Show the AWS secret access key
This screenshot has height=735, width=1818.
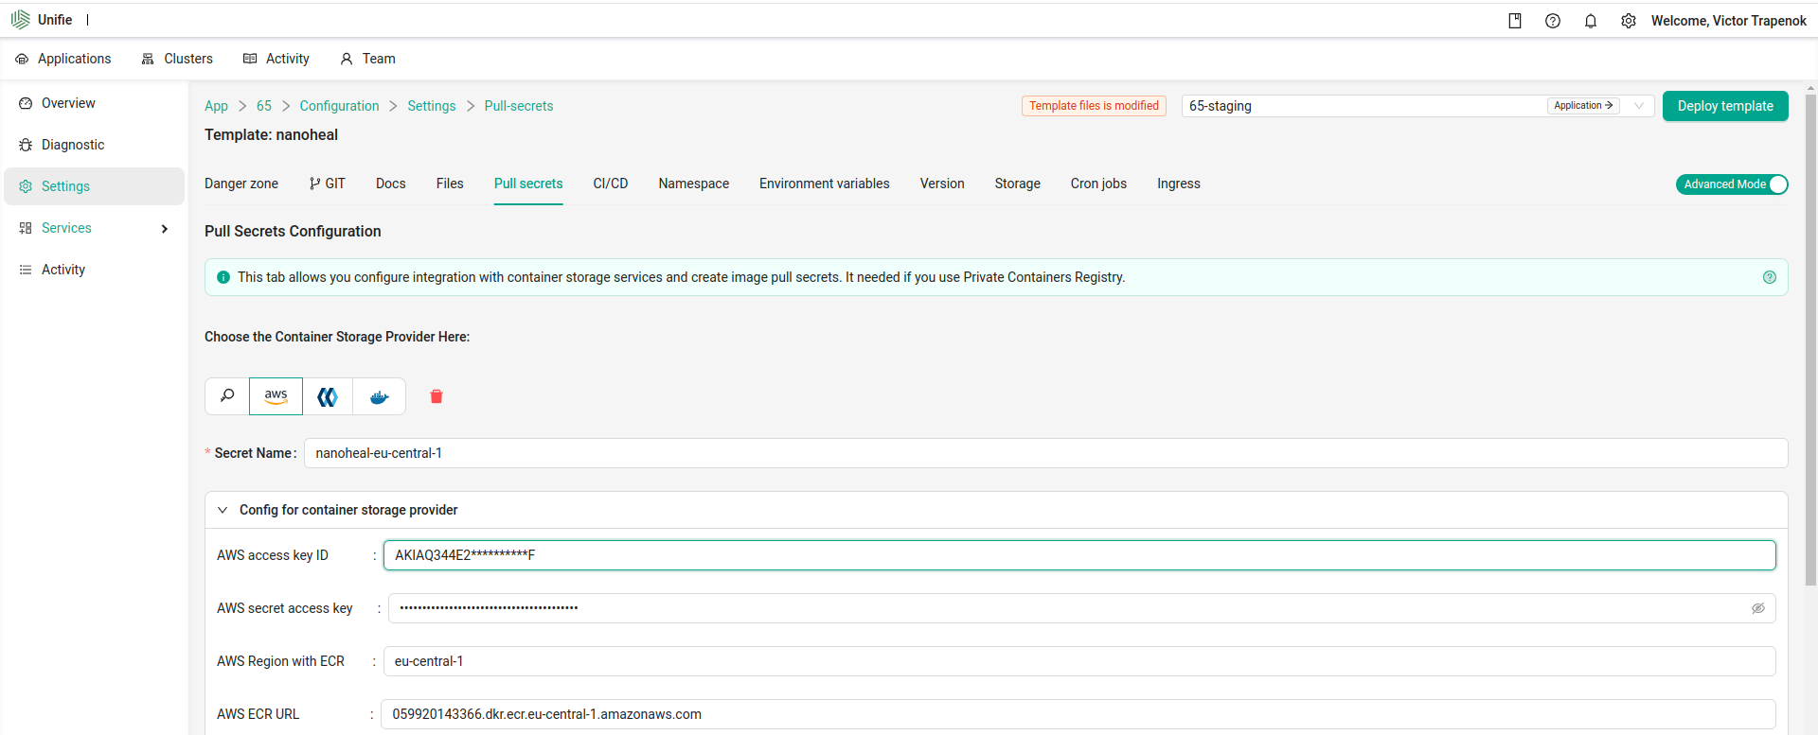pos(1757,608)
